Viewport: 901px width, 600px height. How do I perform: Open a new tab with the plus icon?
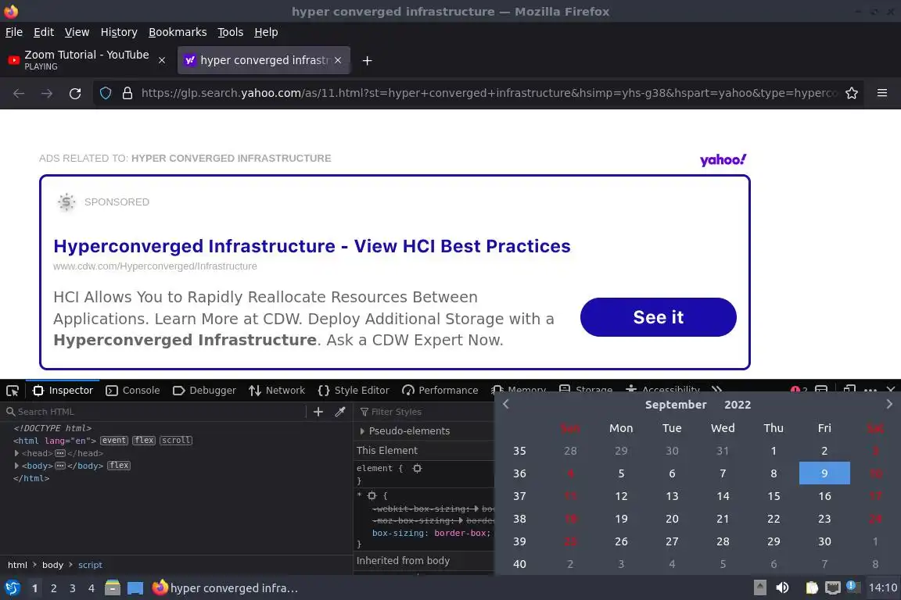pyautogui.click(x=367, y=61)
